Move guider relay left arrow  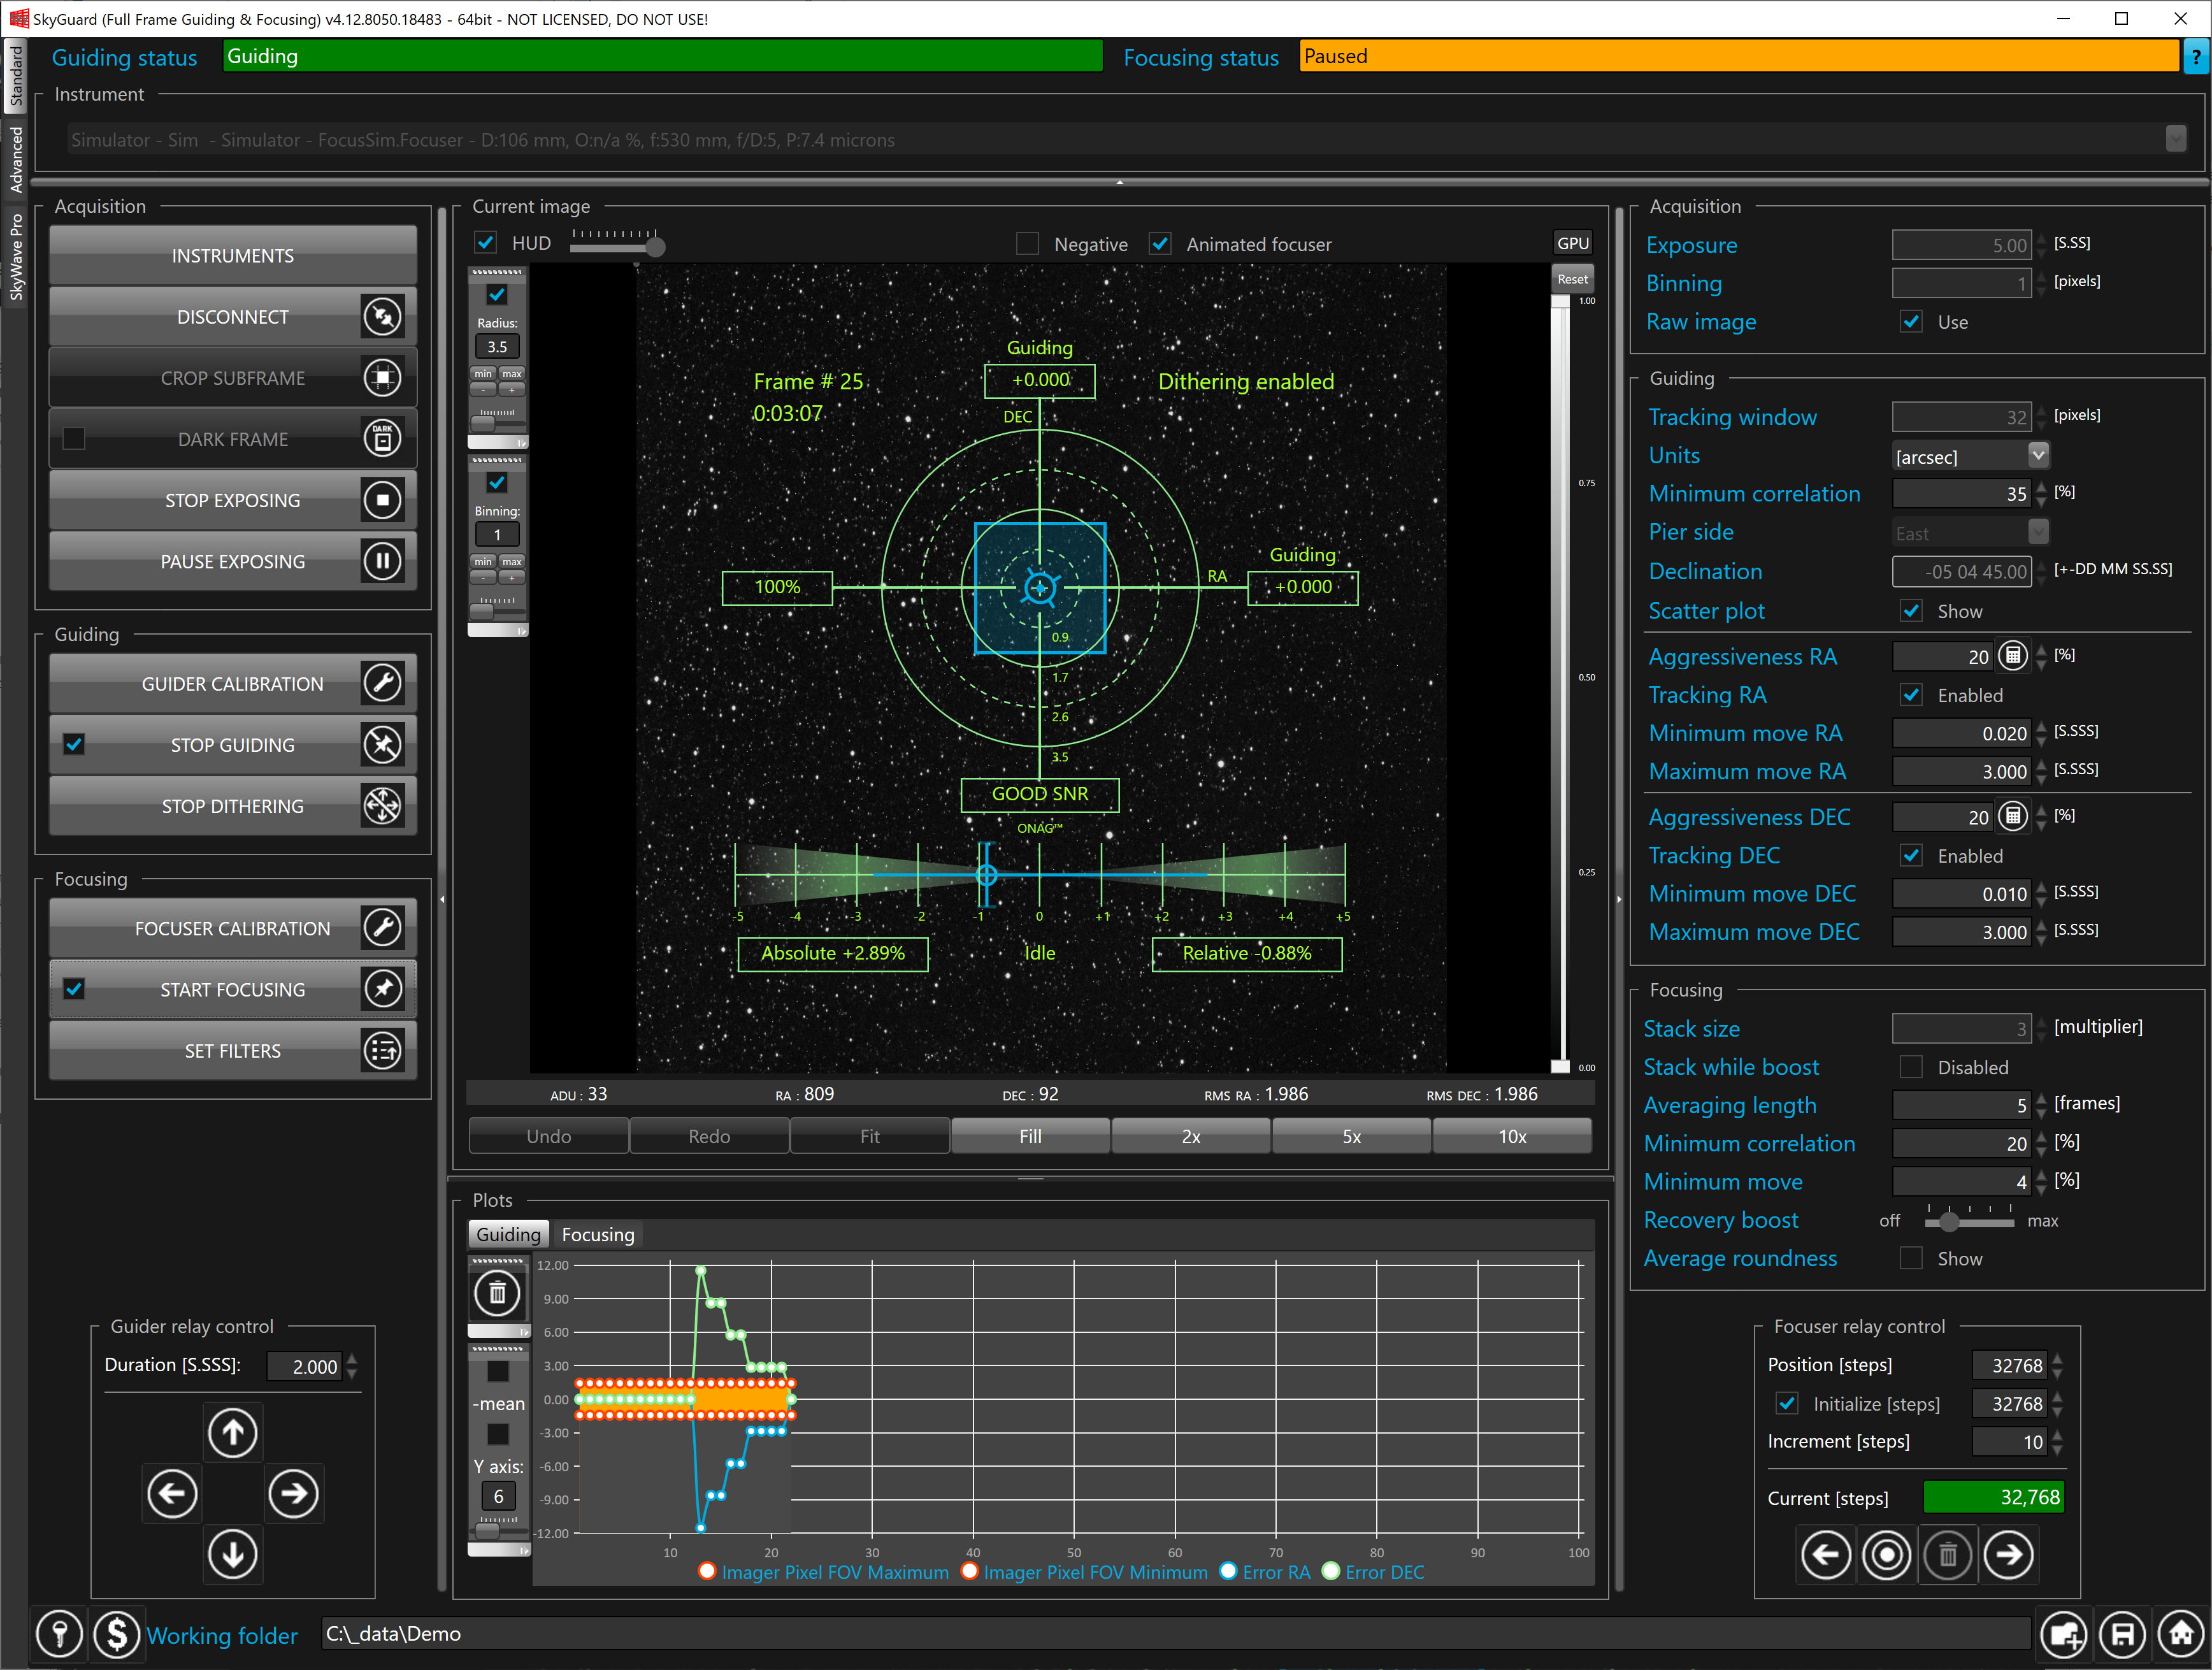(x=172, y=1494)
